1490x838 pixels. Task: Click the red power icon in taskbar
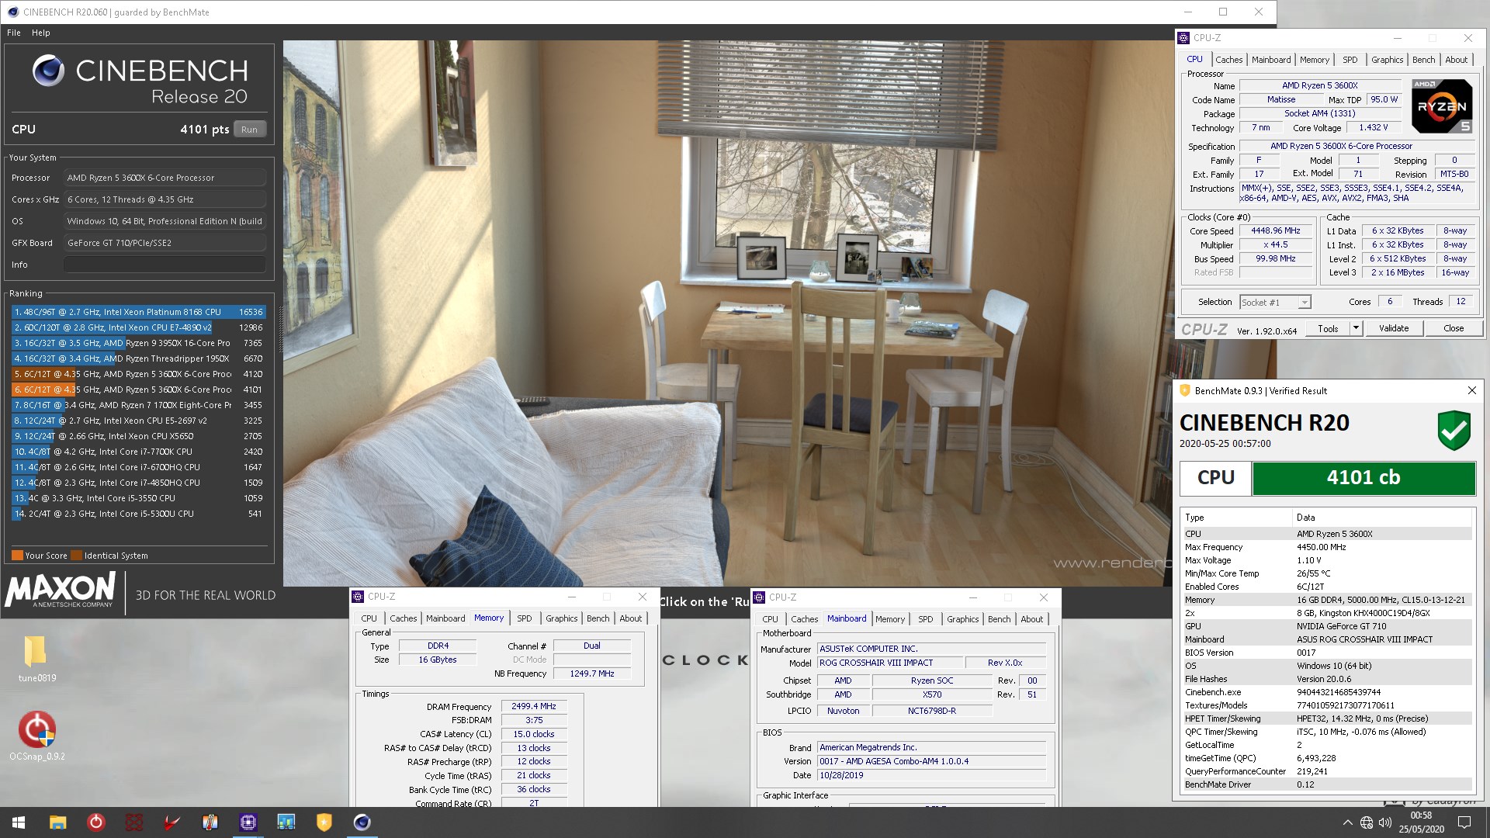coord(95,822)
